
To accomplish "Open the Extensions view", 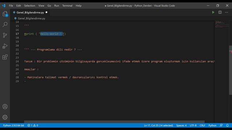I will (5, 57).
